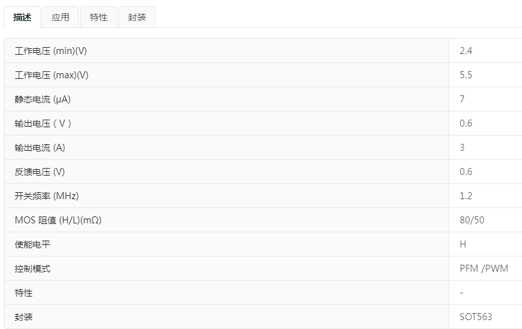Click the 反馈电压 (V) row label
The width and height of the screenshot is (522, 329).
(40, 172)
